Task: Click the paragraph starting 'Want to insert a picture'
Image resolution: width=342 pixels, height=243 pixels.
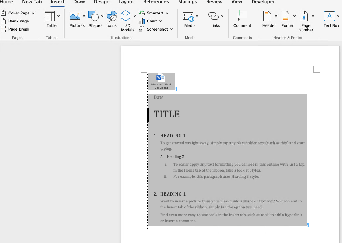Action: coord(231,204)
